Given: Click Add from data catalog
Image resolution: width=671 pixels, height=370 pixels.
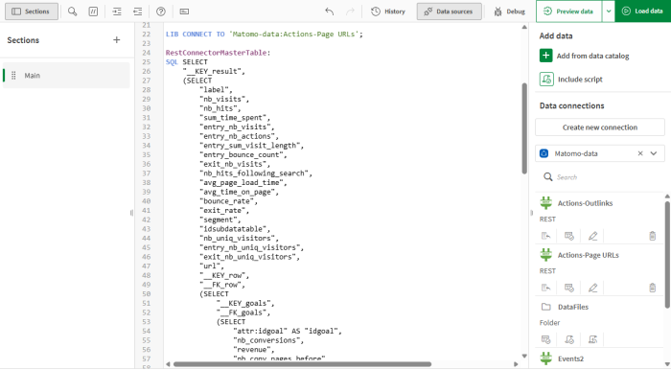Looking at the screenshot, I should click(x=584, y=56).
